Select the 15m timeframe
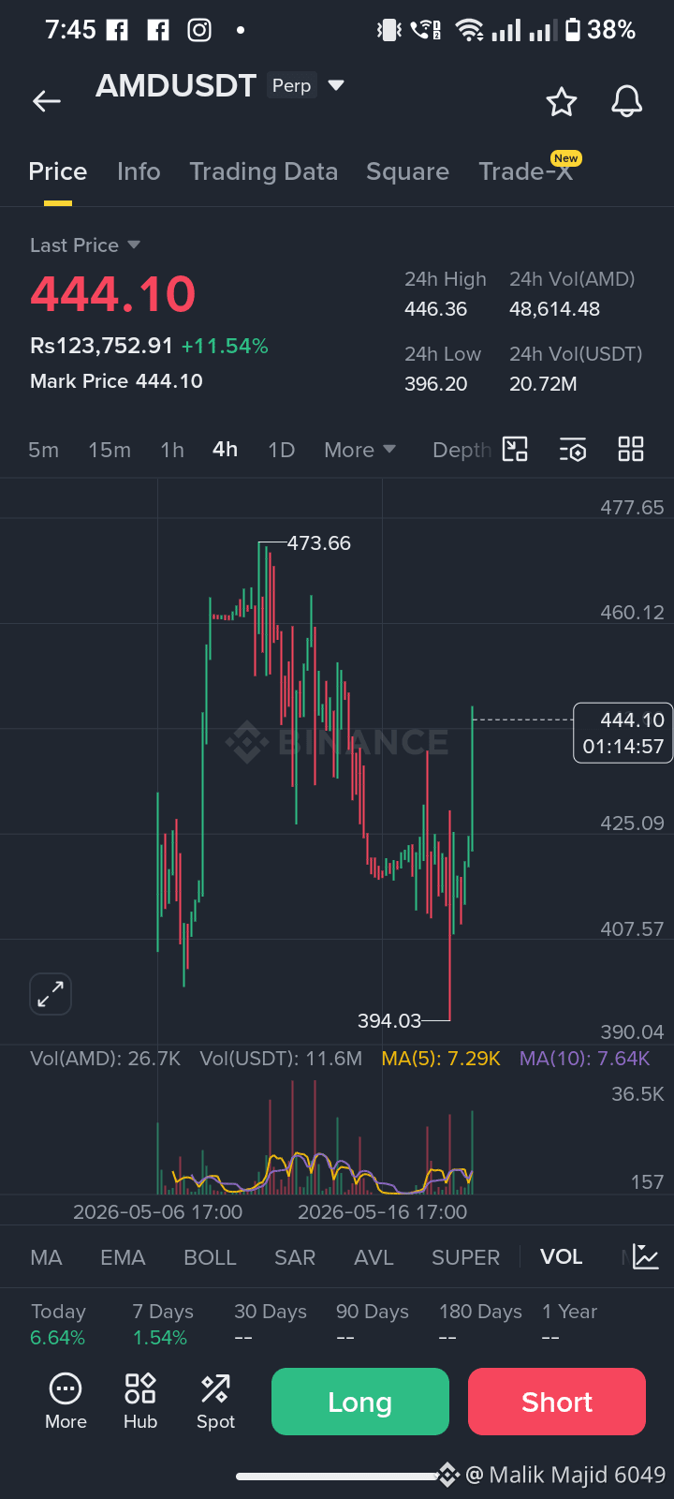The image size is (674, 1499). (x=110, y=450)
